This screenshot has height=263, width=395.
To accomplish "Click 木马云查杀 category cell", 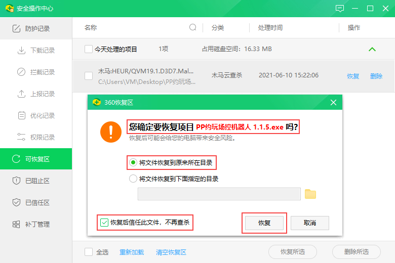I will click(227, 75).
